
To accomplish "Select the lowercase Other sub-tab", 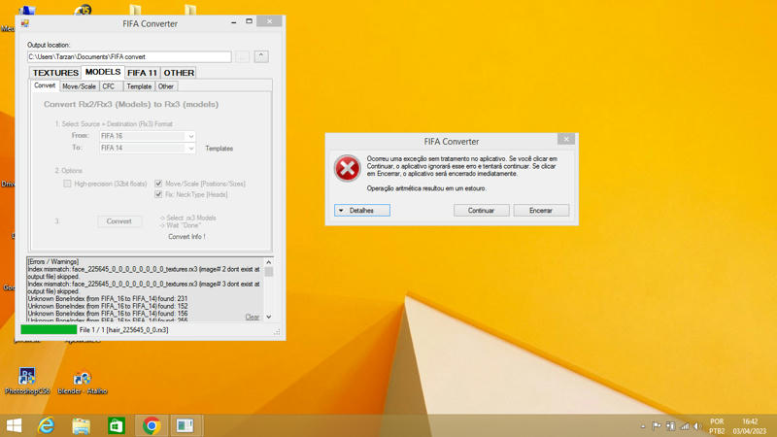I will coord(166,86).
